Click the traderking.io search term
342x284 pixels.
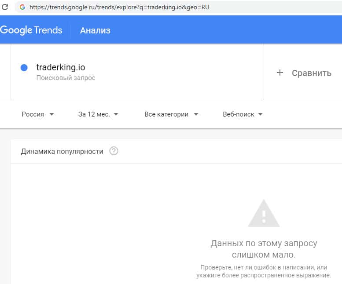61,68
